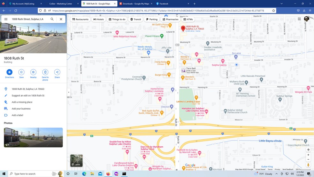This screenshot has width=314, height=177.
Task: Send location to phone
Action: point(45,72)
